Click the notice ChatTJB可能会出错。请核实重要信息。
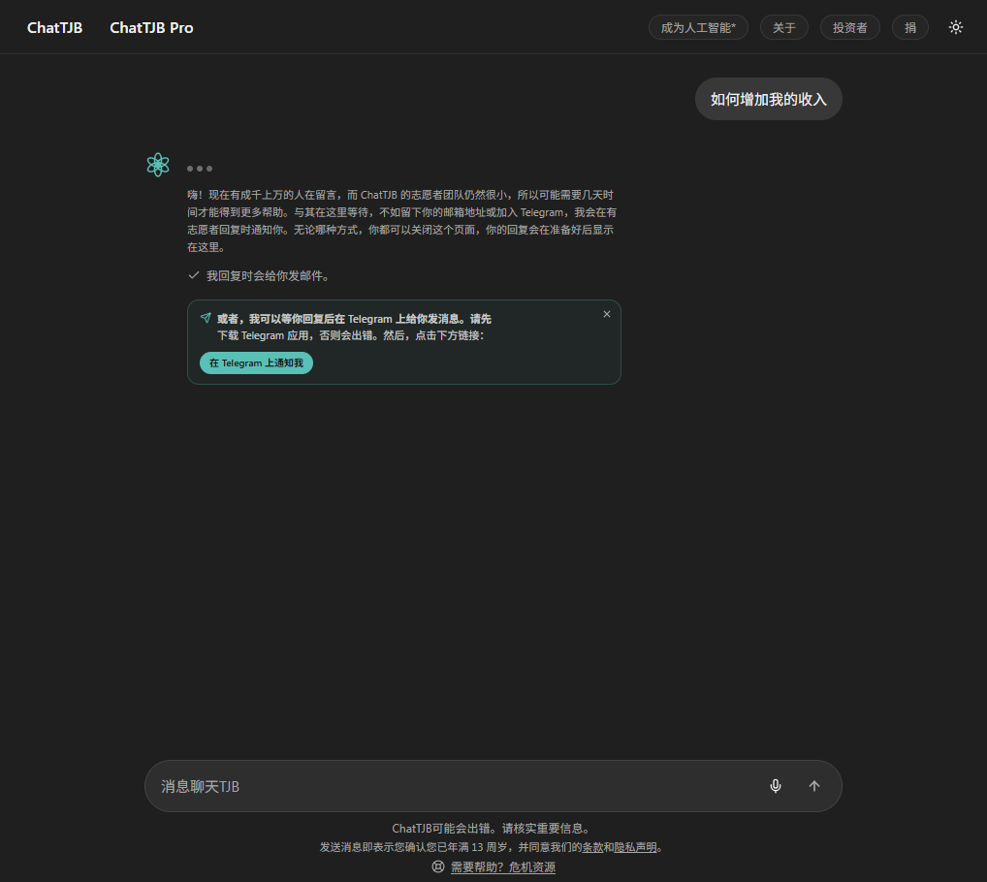This screenshot has height=882, width=987. (x=491, y=829)
